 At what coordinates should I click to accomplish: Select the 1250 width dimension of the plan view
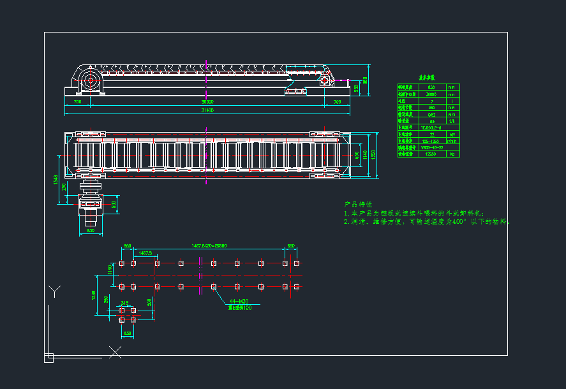(x=373, y=154)
